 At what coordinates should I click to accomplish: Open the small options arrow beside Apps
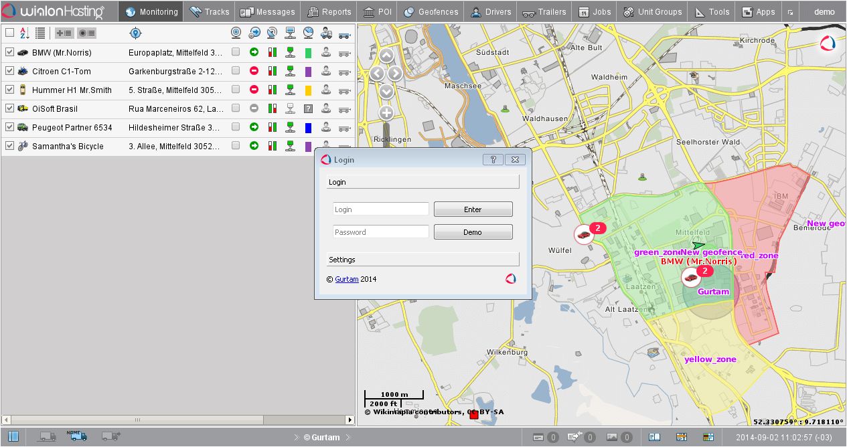click(791, 12)
